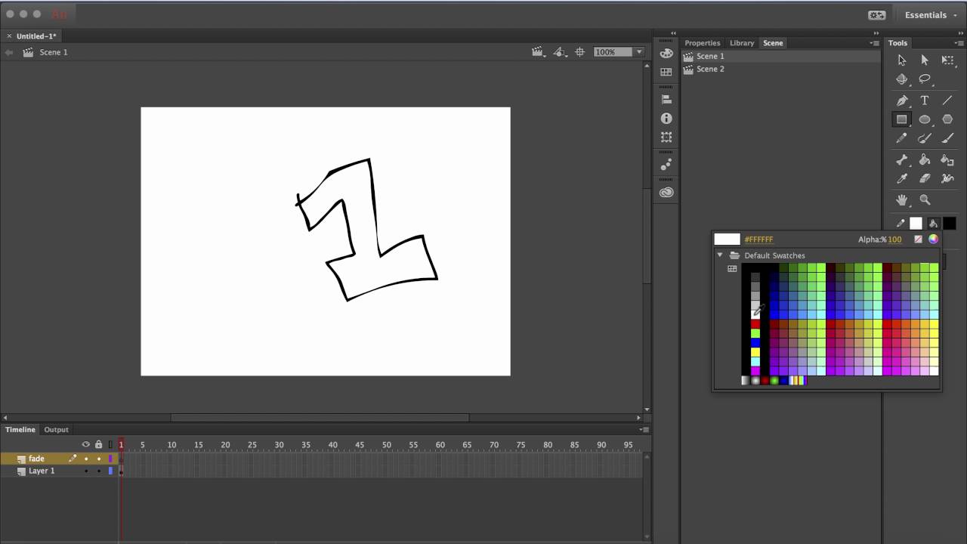Toggle visibility dot of Layer 1
This screenshot has width=967, height=544.
(86, 471)
